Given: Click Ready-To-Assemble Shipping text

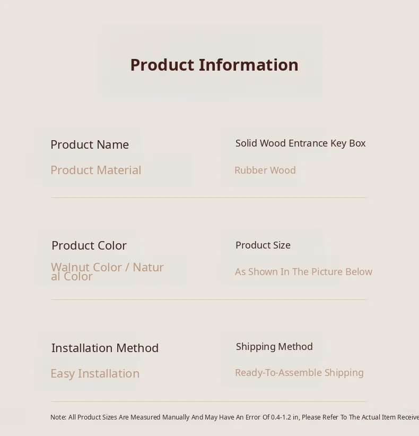Looking at the screenshot, I should pos(299,373).
